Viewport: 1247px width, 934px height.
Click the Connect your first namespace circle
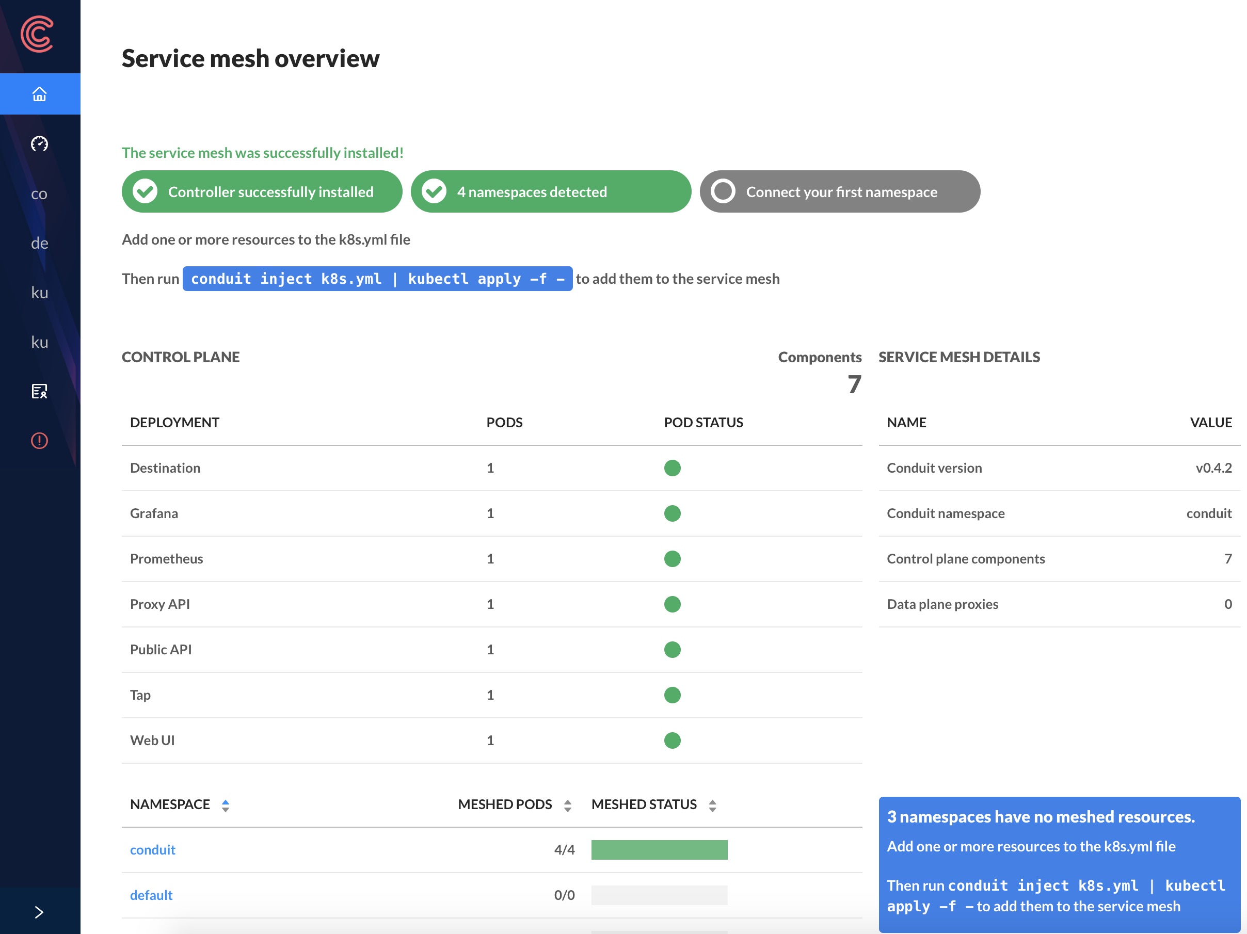pos(723,191)
